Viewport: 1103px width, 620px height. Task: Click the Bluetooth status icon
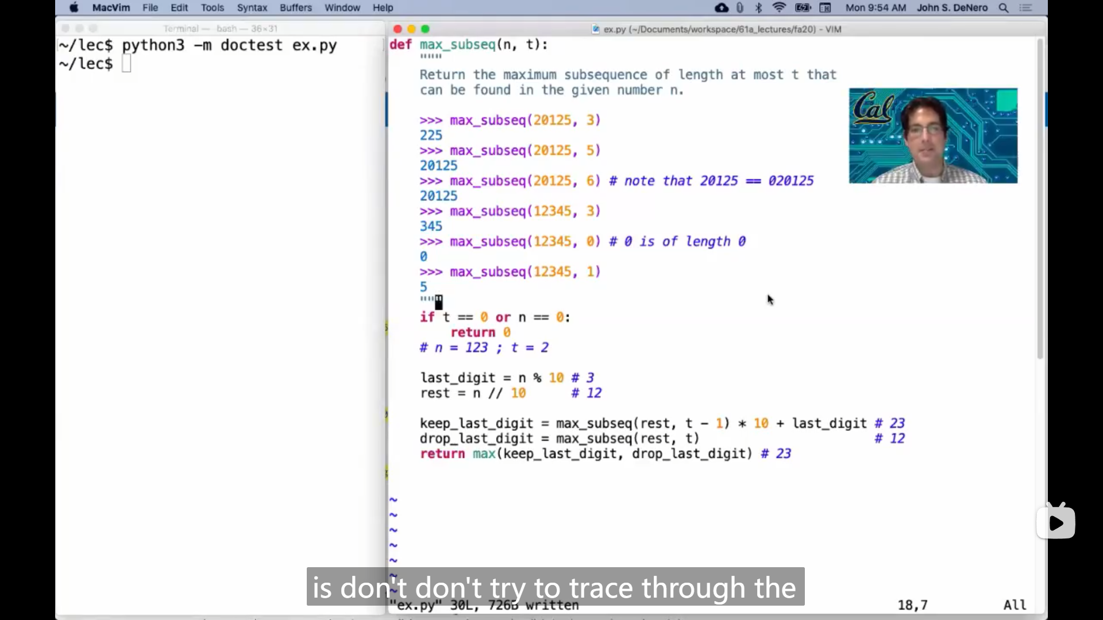pos(758,7)
